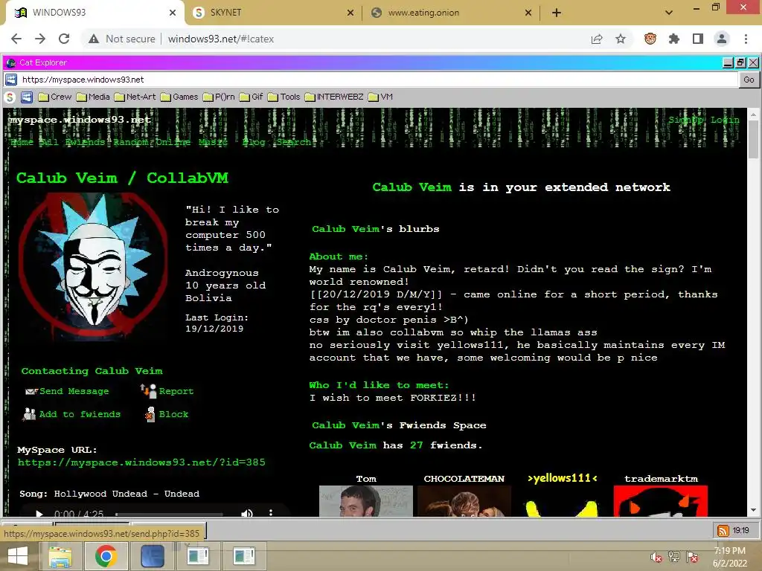Click the S bookmark icon in Cat Explorer

click(10, 97)
